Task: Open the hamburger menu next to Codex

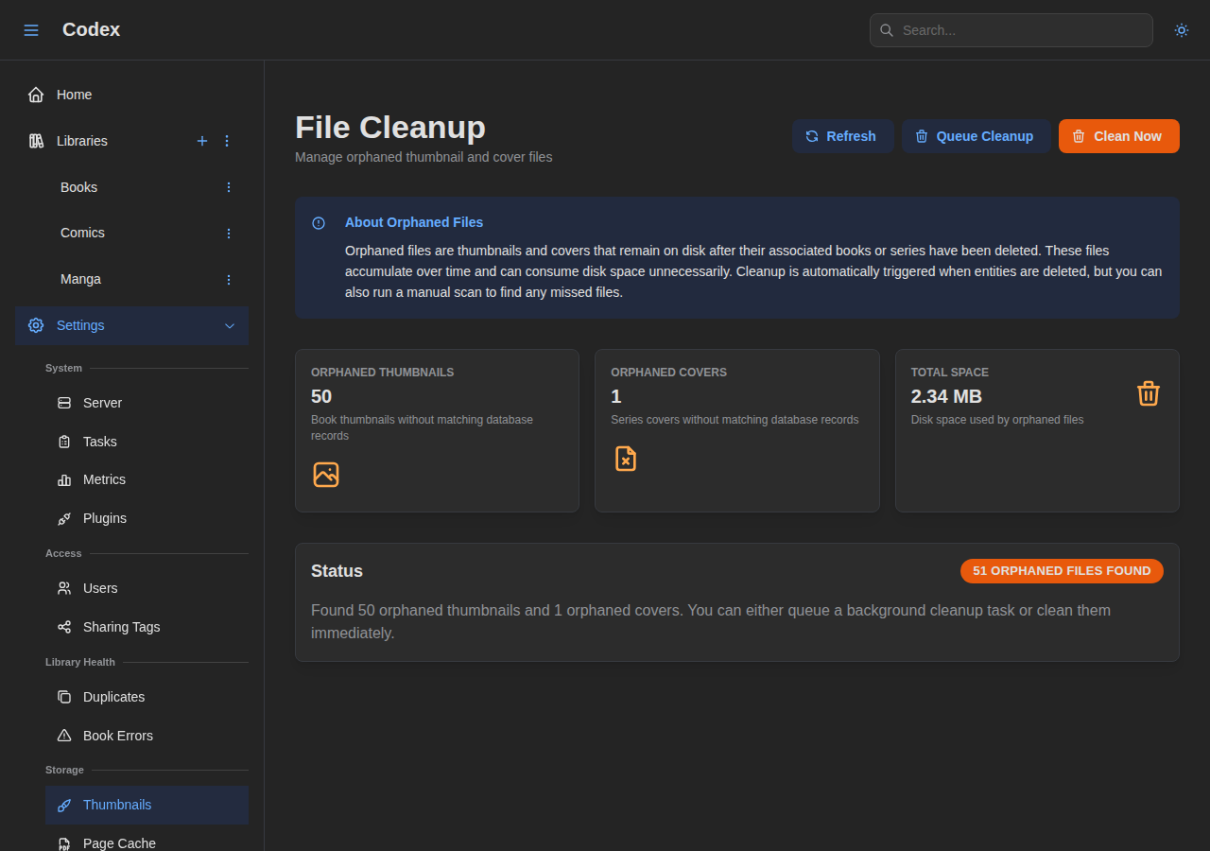Action: pos(31,29)
